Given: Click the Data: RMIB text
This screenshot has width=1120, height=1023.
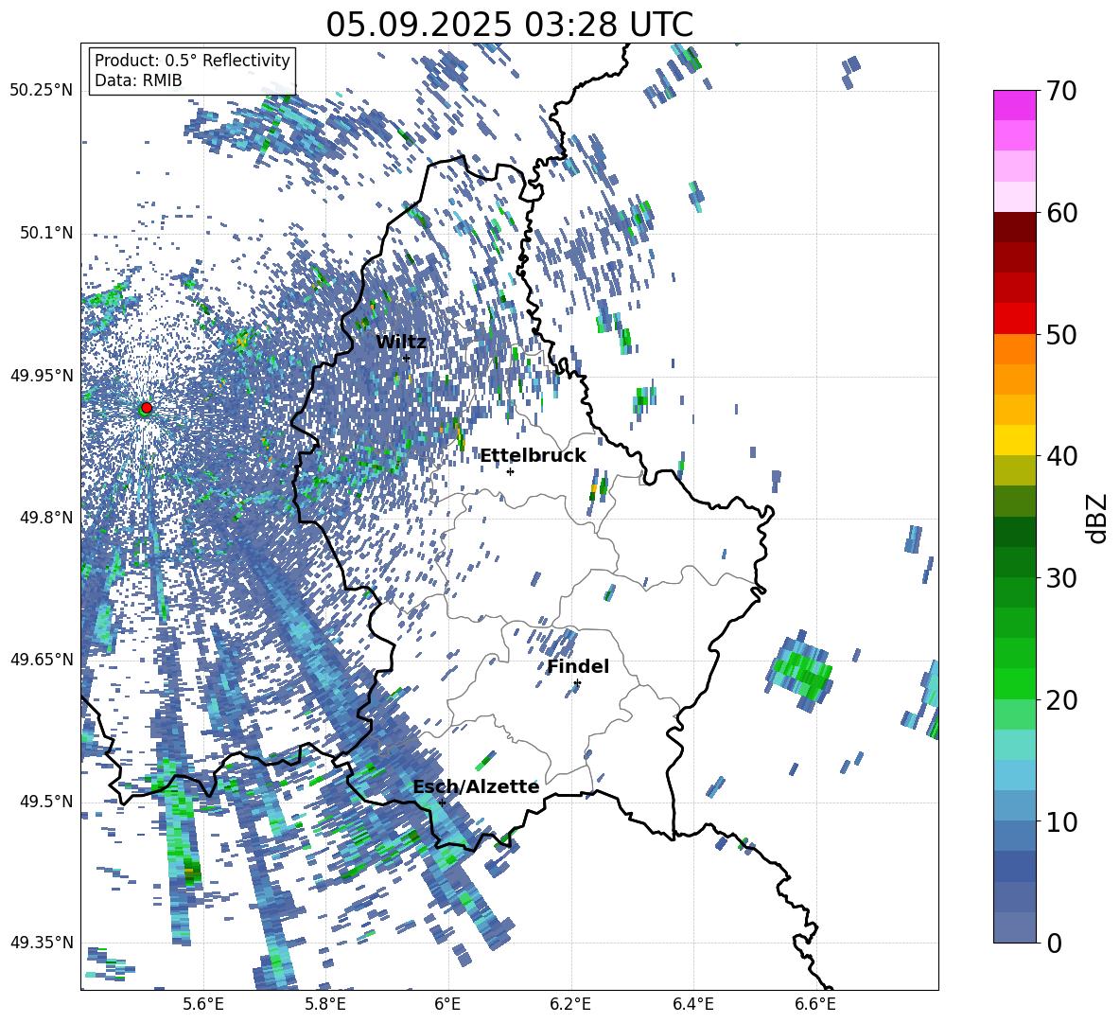Looking at the screenshot, I should pos(138,80).
